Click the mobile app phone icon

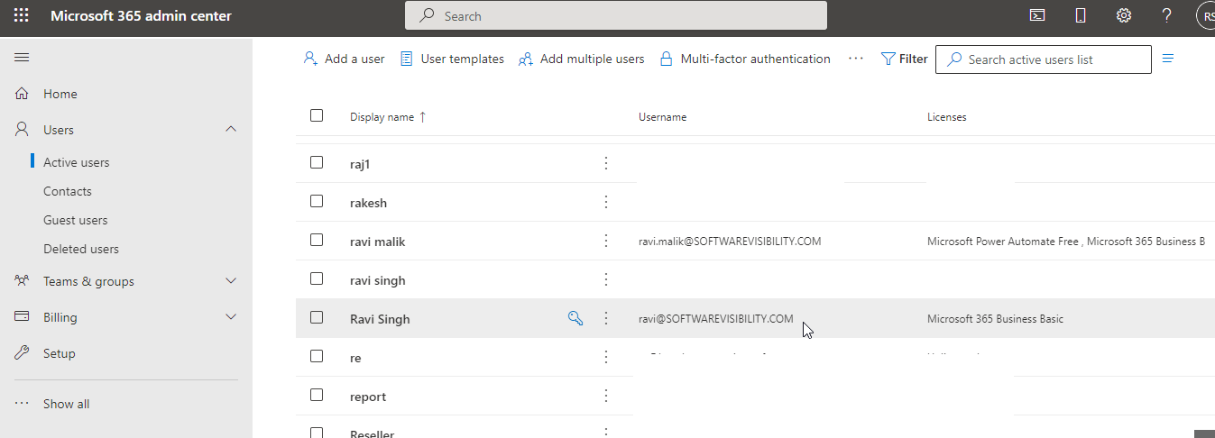click(1081, 15)
